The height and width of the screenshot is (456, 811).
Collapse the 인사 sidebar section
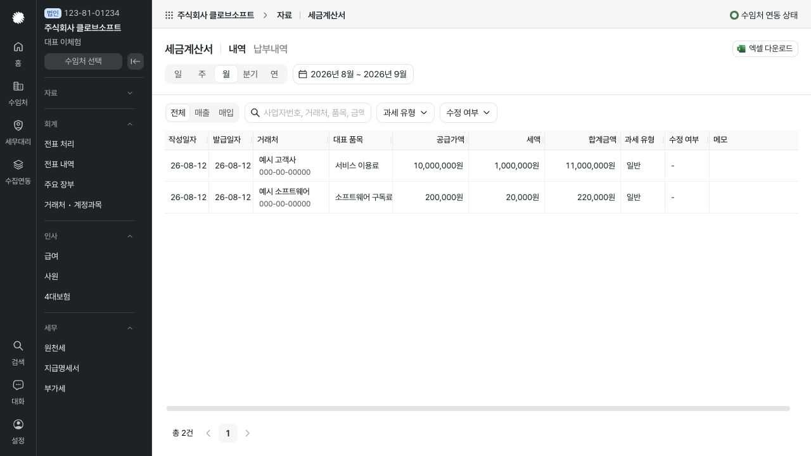(89, 236)
